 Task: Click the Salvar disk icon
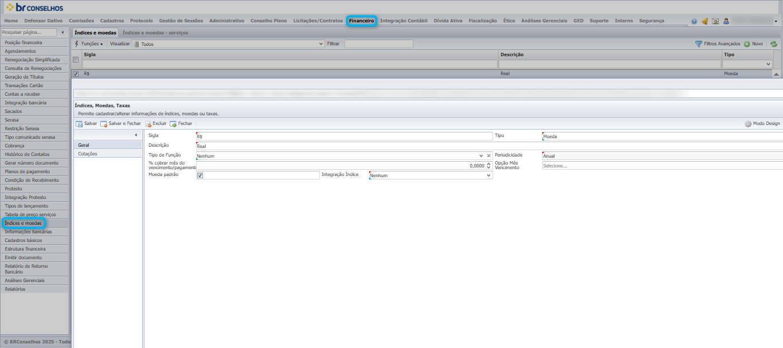coord(79,124)
